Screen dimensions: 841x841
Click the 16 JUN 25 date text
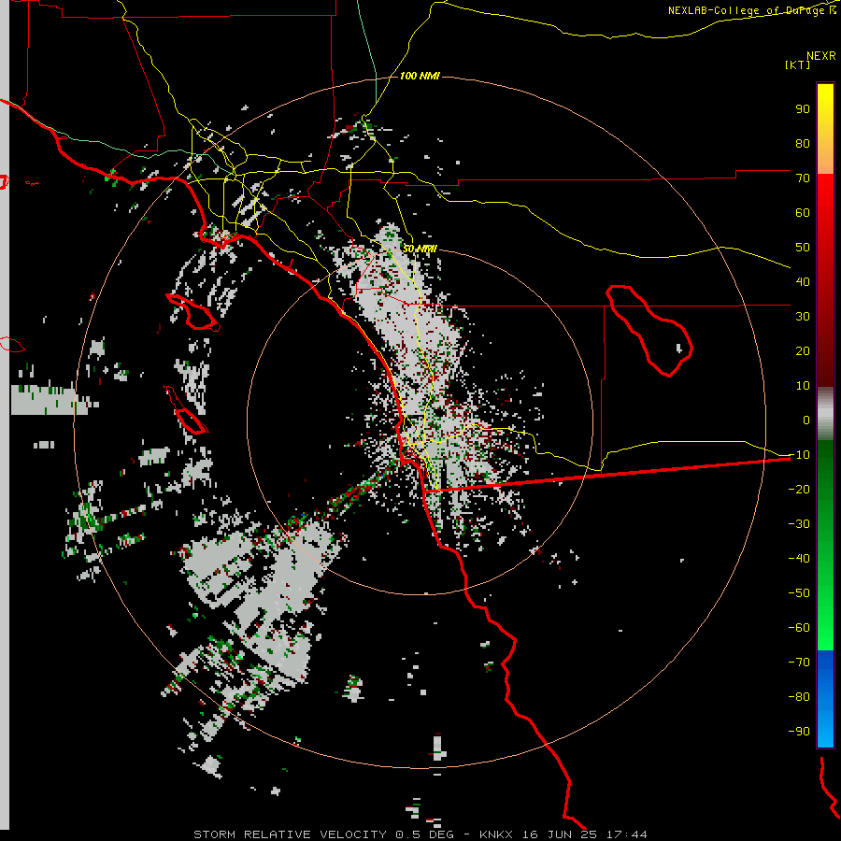(559, 834)
